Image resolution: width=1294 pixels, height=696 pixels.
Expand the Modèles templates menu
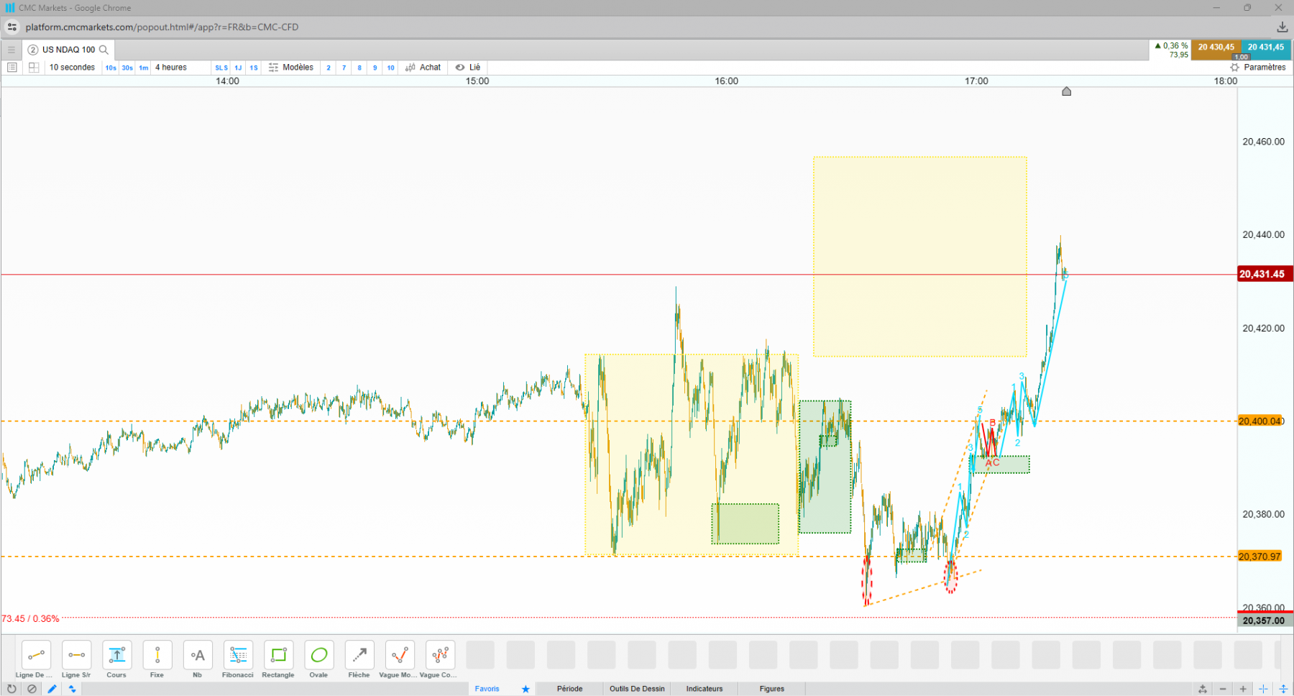pyautogui.click(x=291, y=68)
